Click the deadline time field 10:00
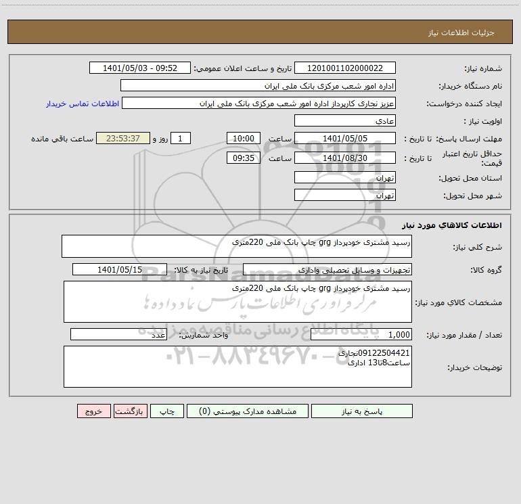 click(243, 138)
